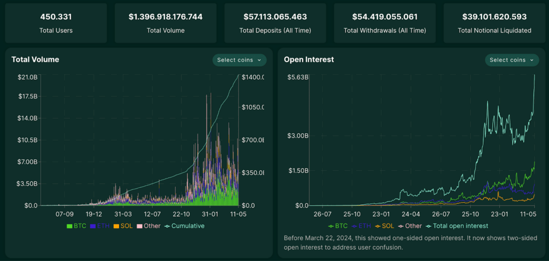Click the Total Users label
Screen dimensions: 549x261
(x=56, y=30)
